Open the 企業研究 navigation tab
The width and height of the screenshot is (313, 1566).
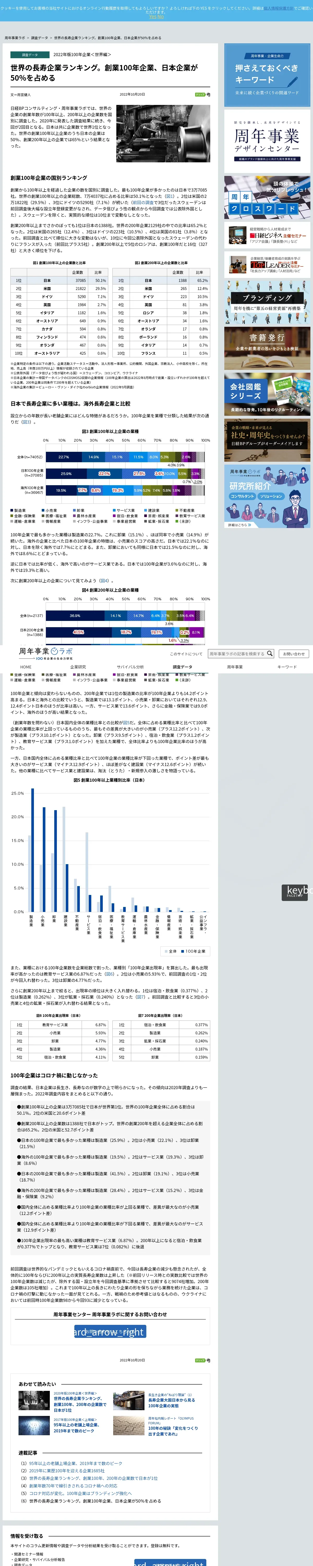78,667
